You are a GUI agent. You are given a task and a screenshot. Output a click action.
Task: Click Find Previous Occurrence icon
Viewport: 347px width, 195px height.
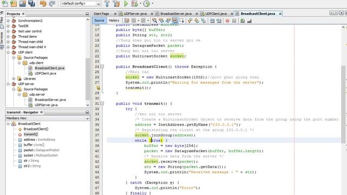(162, 21)
